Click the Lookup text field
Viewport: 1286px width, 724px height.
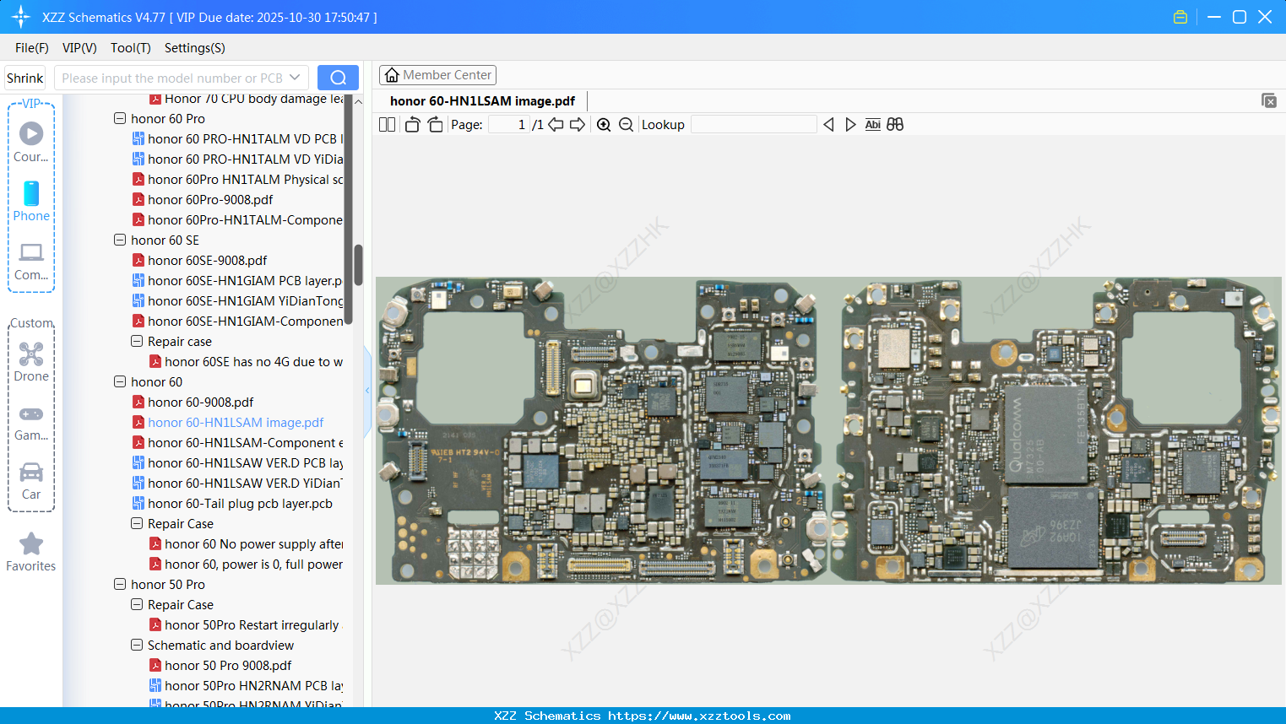[754, 125]
